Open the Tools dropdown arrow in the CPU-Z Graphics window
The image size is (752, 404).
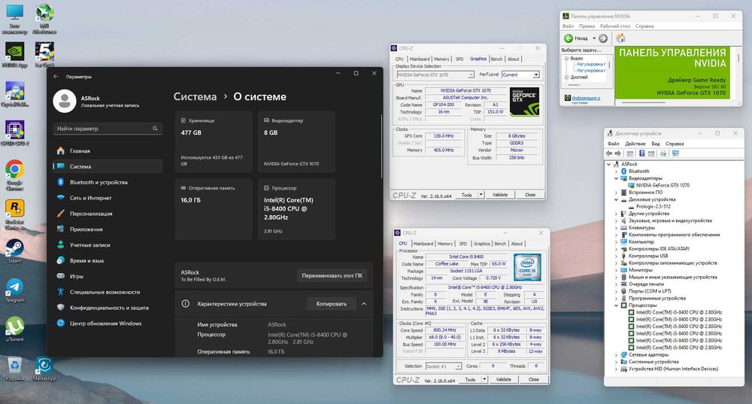pos(481,195)
